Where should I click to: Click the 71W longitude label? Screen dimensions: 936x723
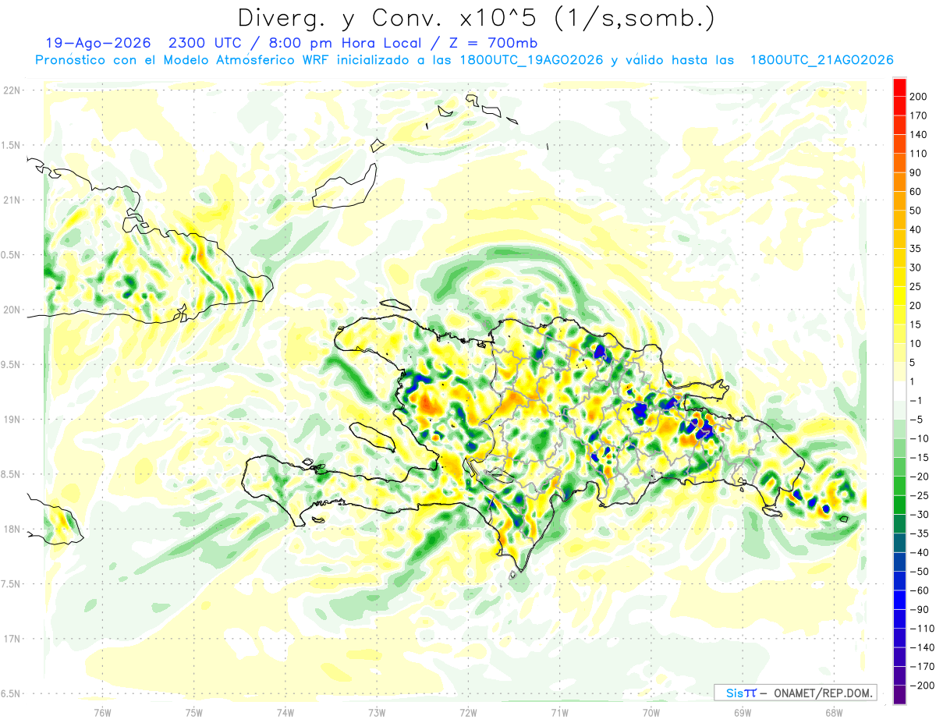pos(559,712)
